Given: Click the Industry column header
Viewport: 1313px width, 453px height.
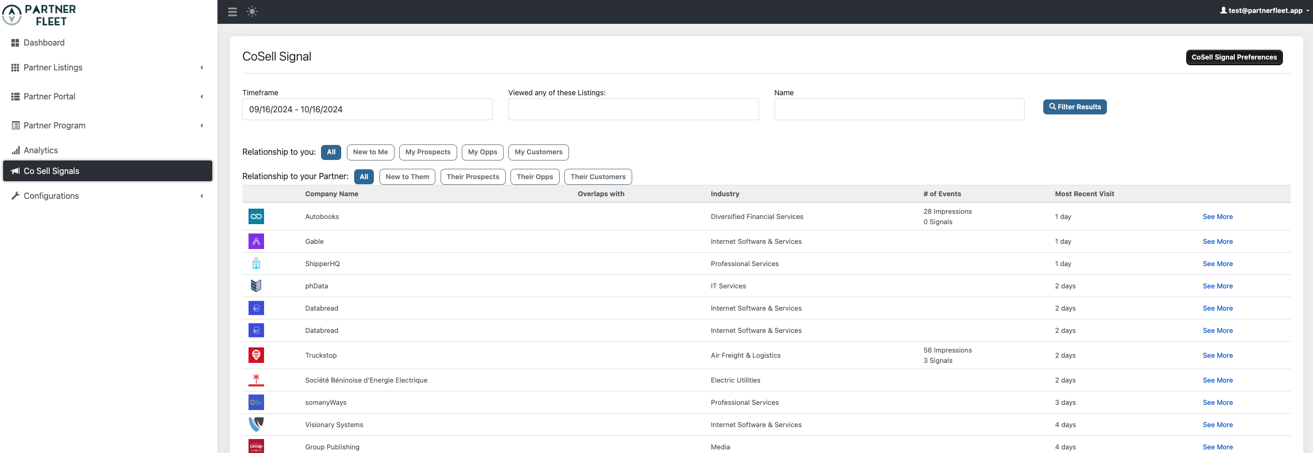Looking at the screenshot, I should [x=725, y=194].
